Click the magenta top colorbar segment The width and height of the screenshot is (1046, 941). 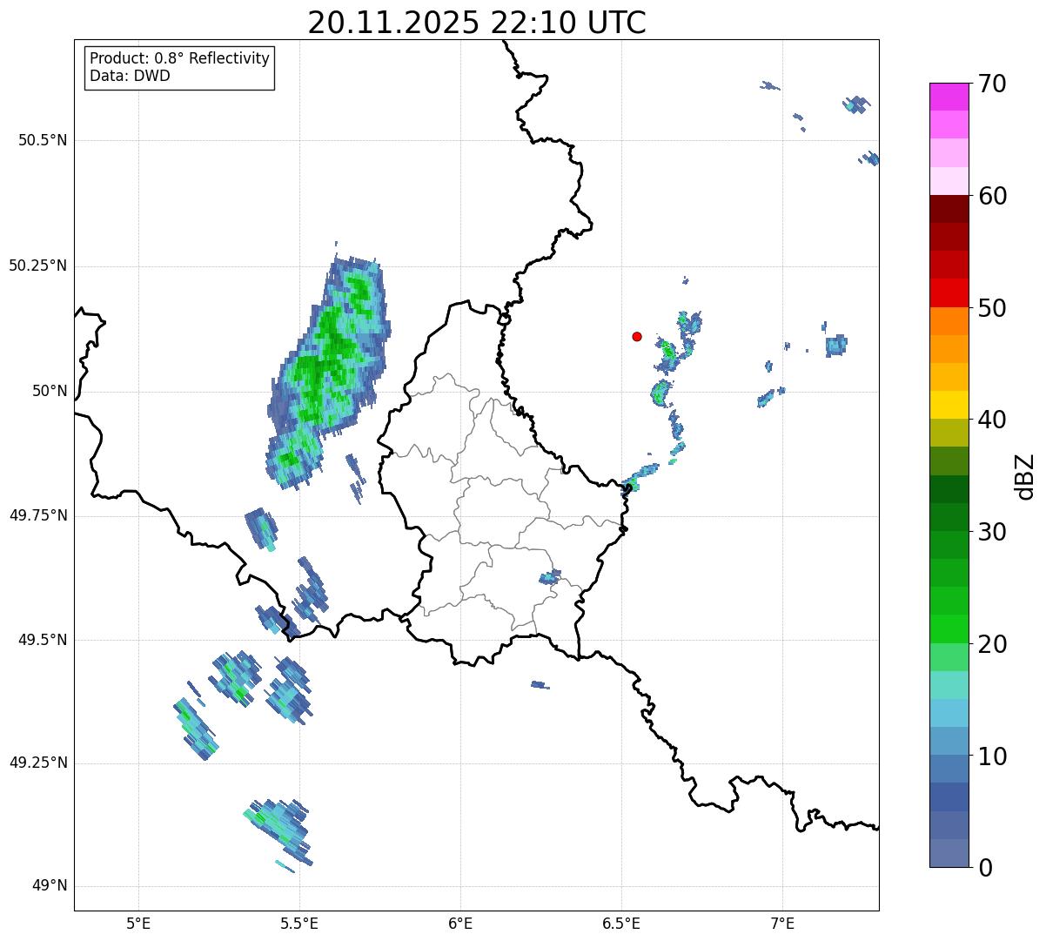(x=949, y=97)
